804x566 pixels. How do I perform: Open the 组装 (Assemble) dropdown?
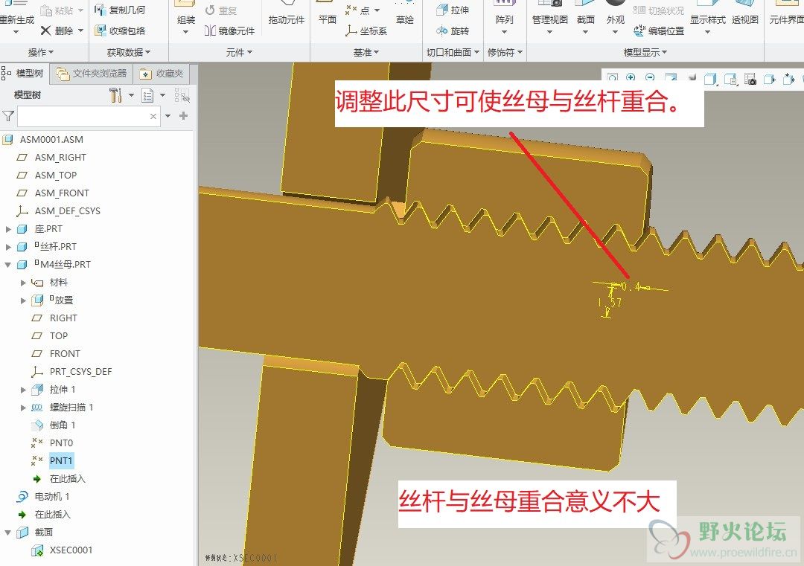tap(185, 32)
